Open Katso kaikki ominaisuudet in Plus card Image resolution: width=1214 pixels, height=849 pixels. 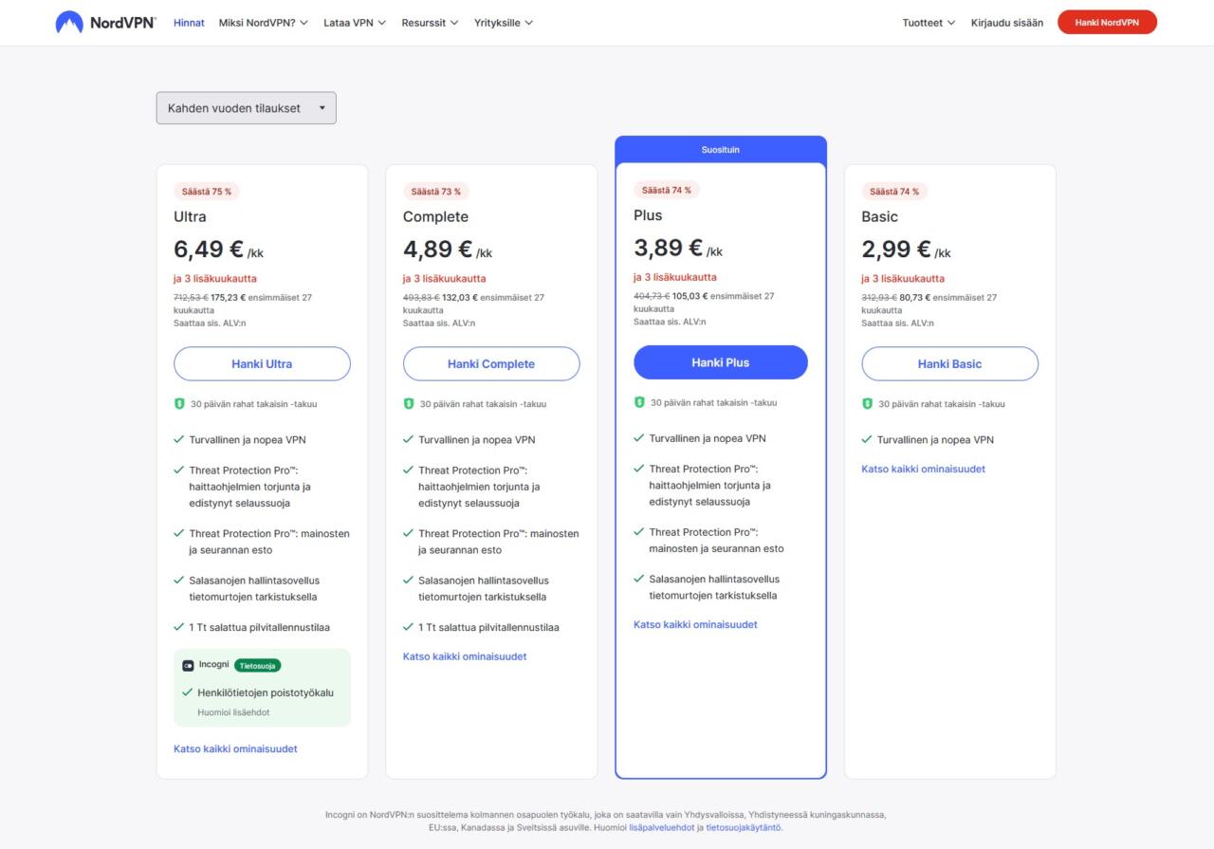tap(695, 625)
